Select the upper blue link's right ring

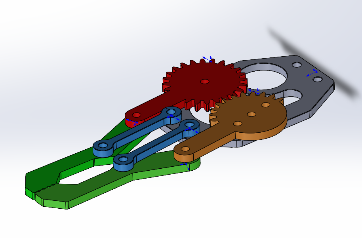(171, 112)
